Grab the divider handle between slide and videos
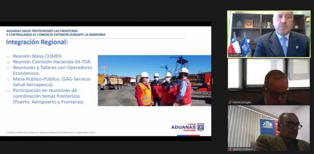314x154 pixels. coord(212,81)
